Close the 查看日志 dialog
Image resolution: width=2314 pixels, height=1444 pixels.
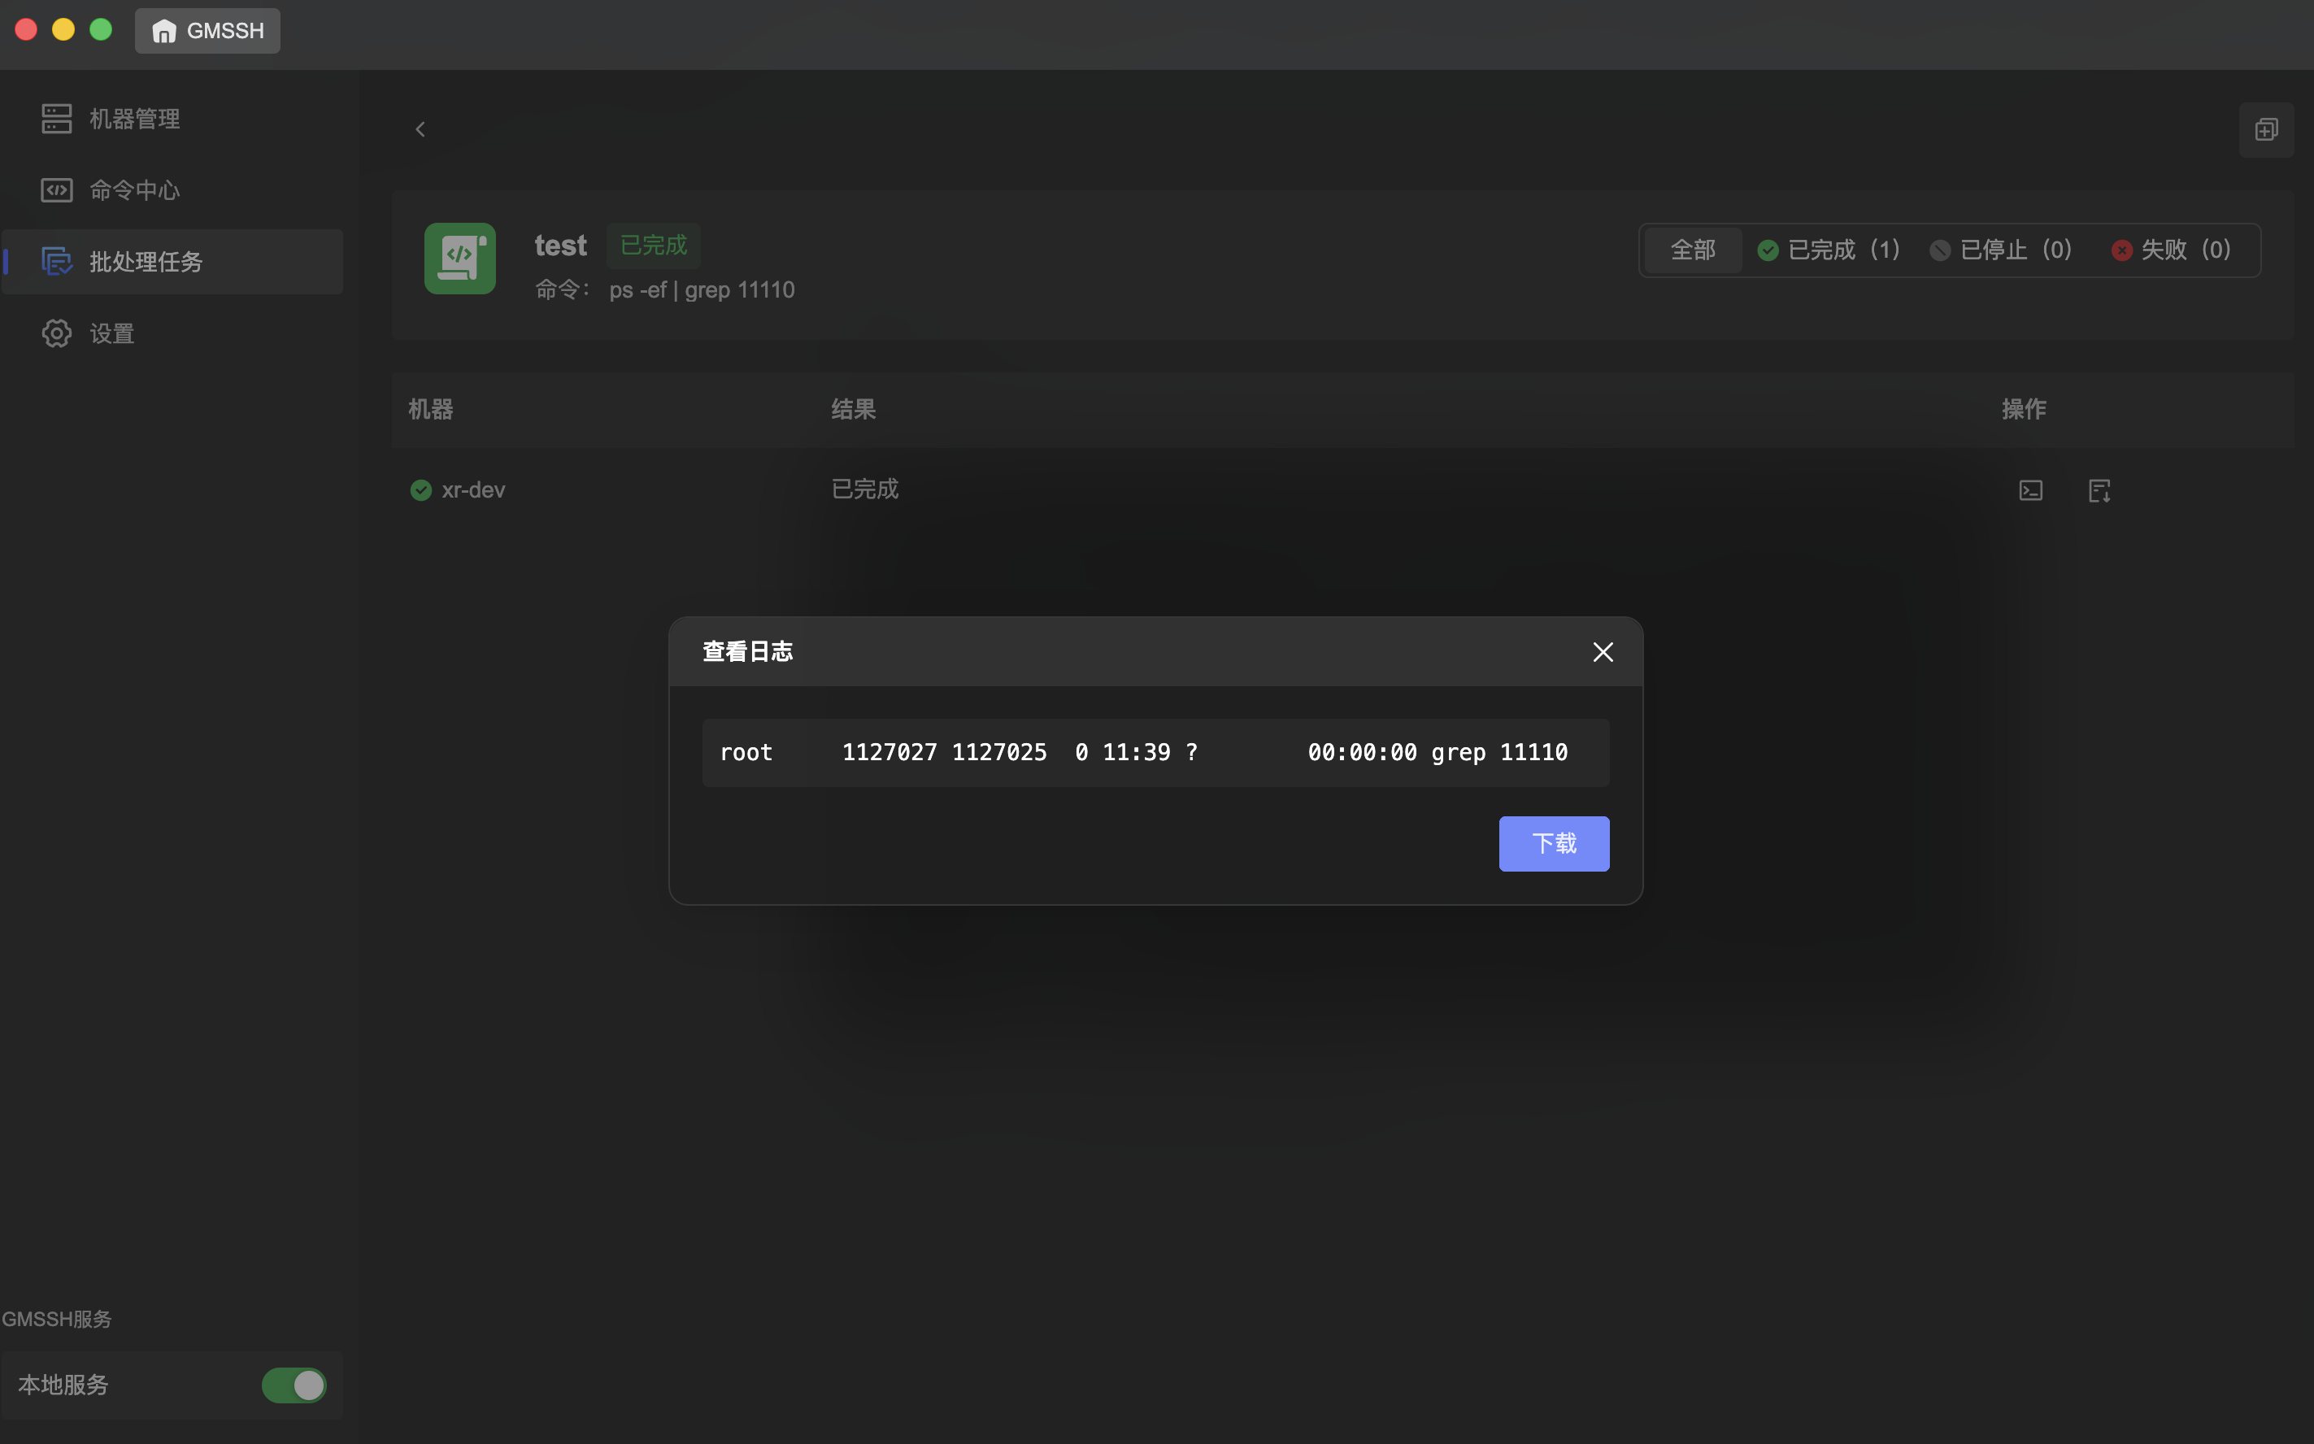point(1603,652)
